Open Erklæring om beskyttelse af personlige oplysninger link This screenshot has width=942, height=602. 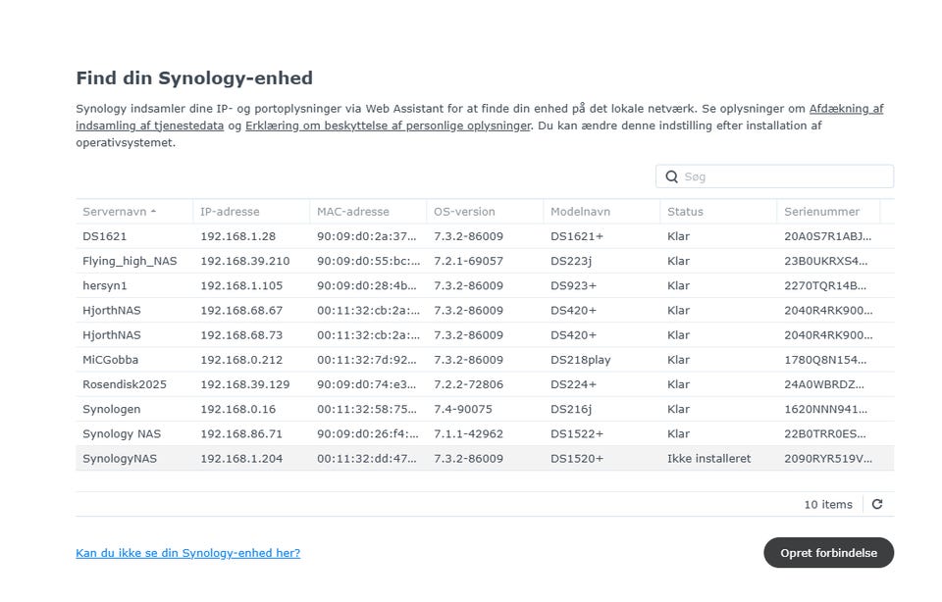(389, 125)
